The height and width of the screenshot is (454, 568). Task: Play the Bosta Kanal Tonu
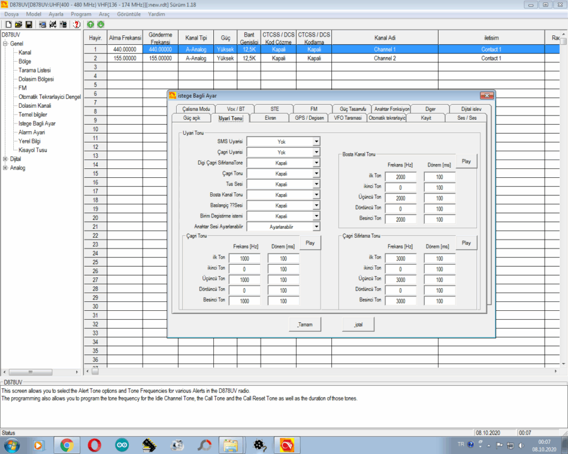click(x=466, y=161)
